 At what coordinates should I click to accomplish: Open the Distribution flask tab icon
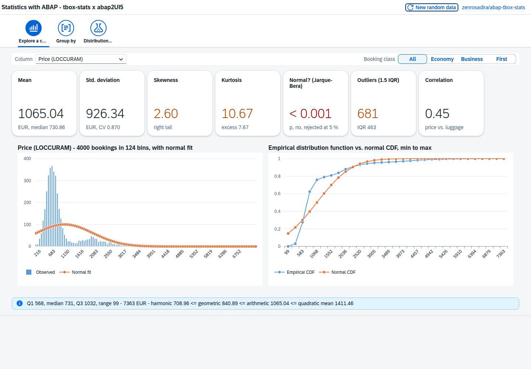(98, 28)
